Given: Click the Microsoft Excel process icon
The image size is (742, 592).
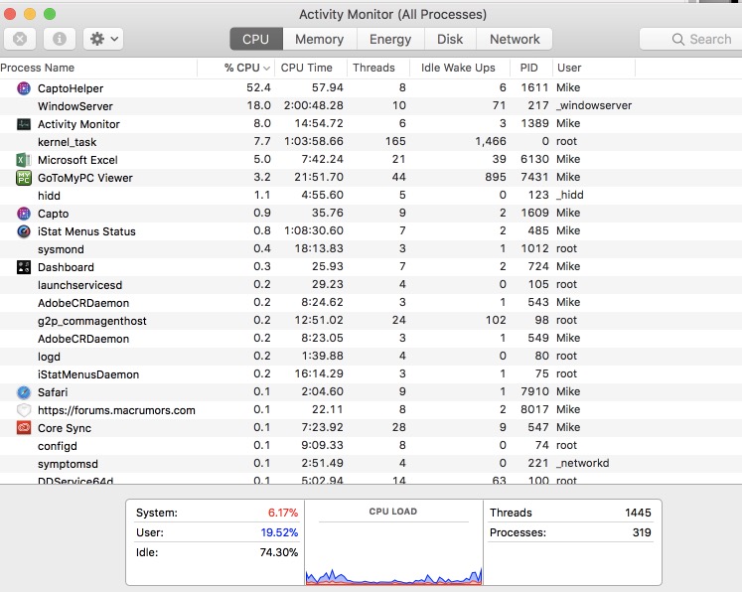Looking at the screenshot, I should [x=23, y=160].
